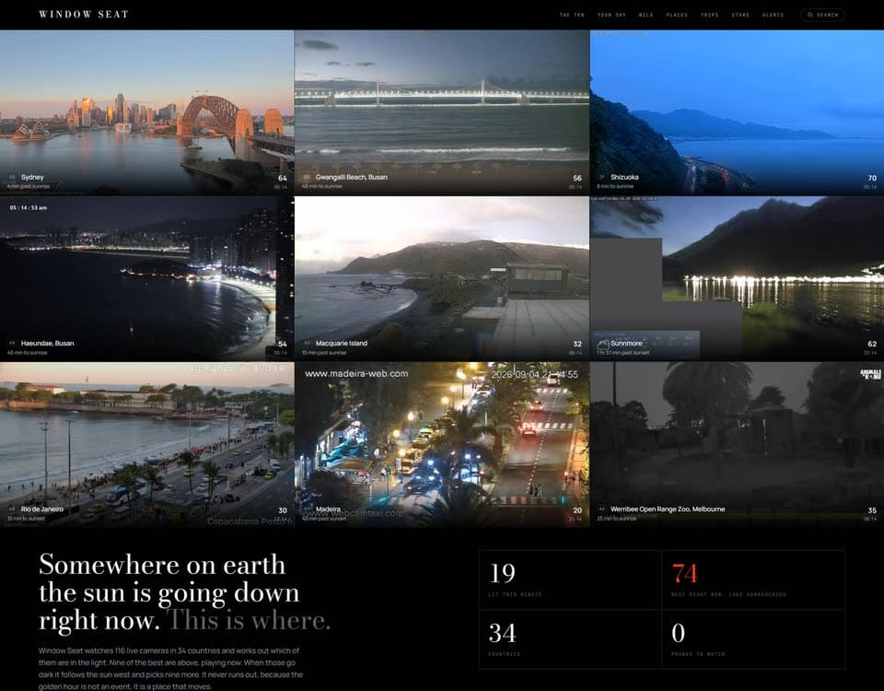Open the Werribee Open Range Zoo feed

point(737,444)
